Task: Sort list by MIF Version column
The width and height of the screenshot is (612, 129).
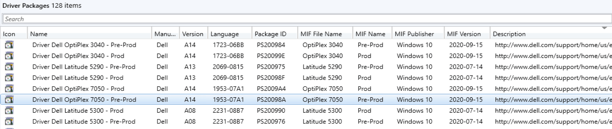Action: pyautogui.click(x=464, y=34)
